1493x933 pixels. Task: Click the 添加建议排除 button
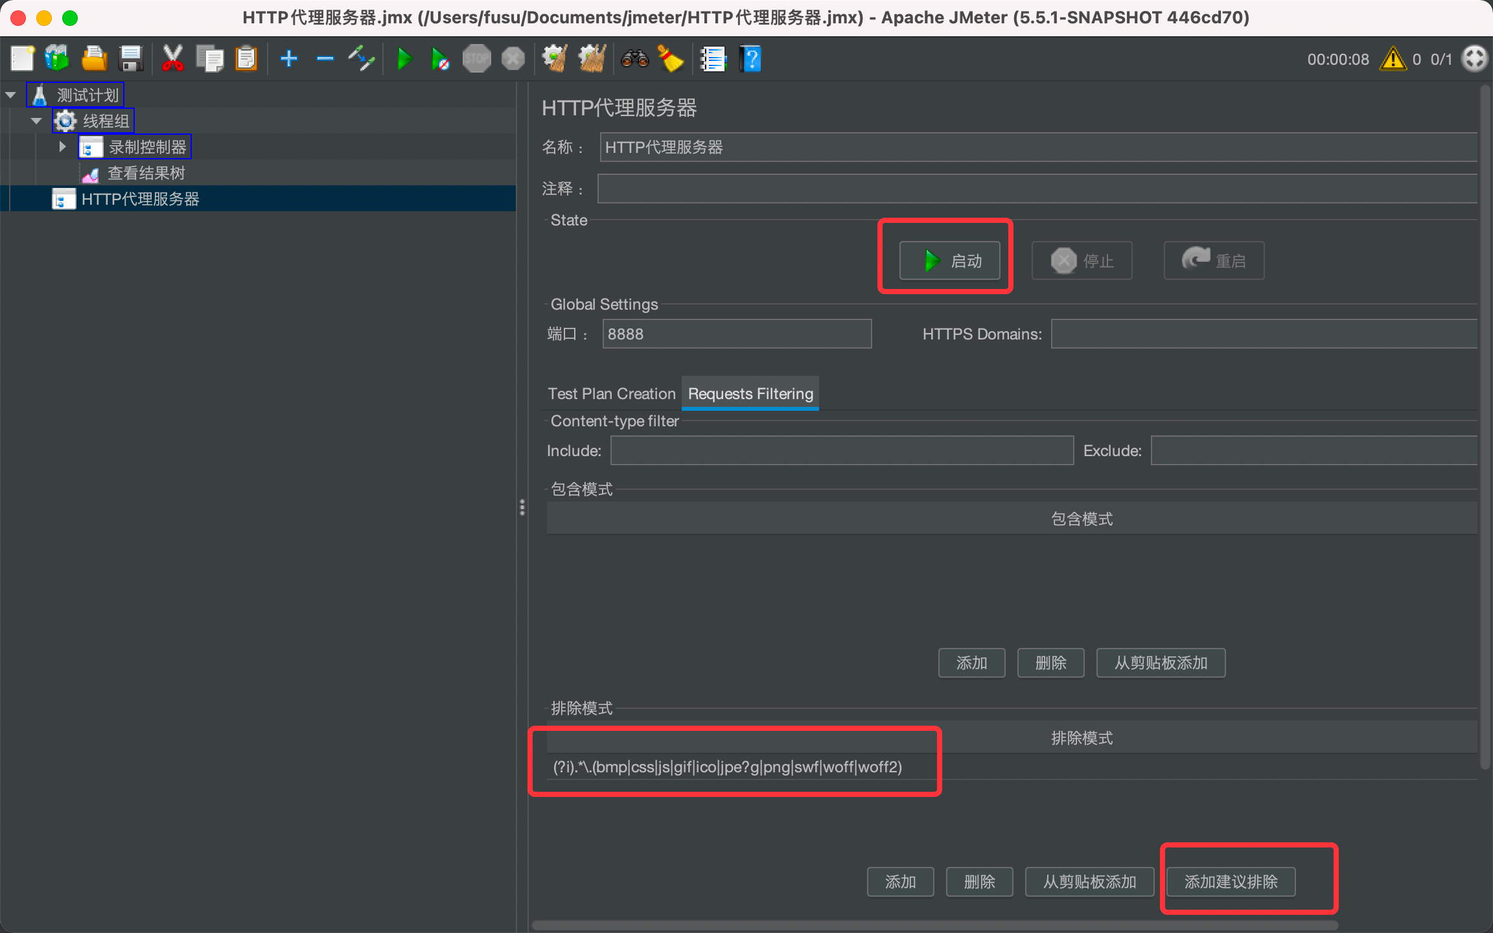click(1231, 882)
